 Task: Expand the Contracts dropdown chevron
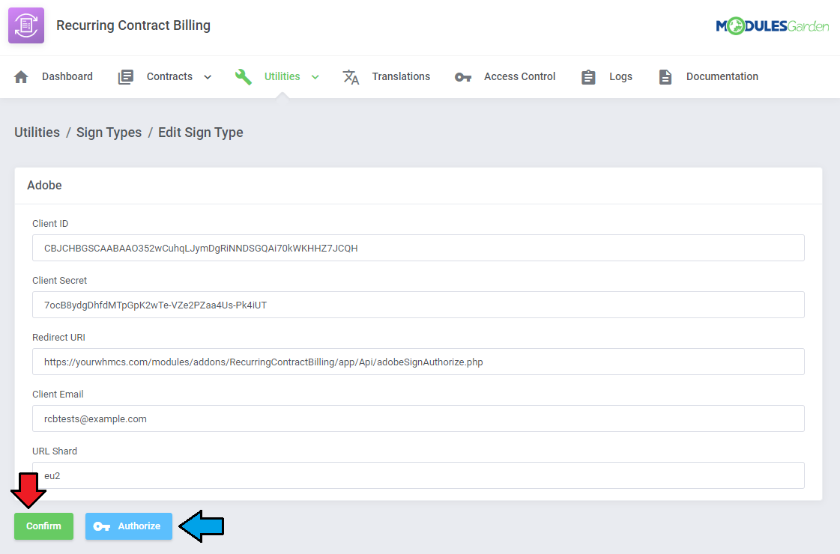(208, 77)
